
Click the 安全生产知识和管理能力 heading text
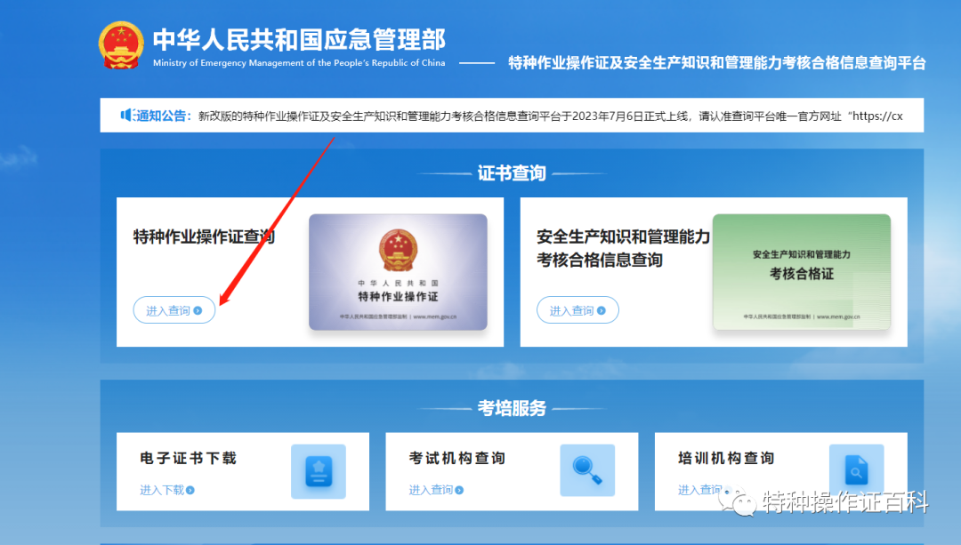pyautogui.click(x=623, y=236)
